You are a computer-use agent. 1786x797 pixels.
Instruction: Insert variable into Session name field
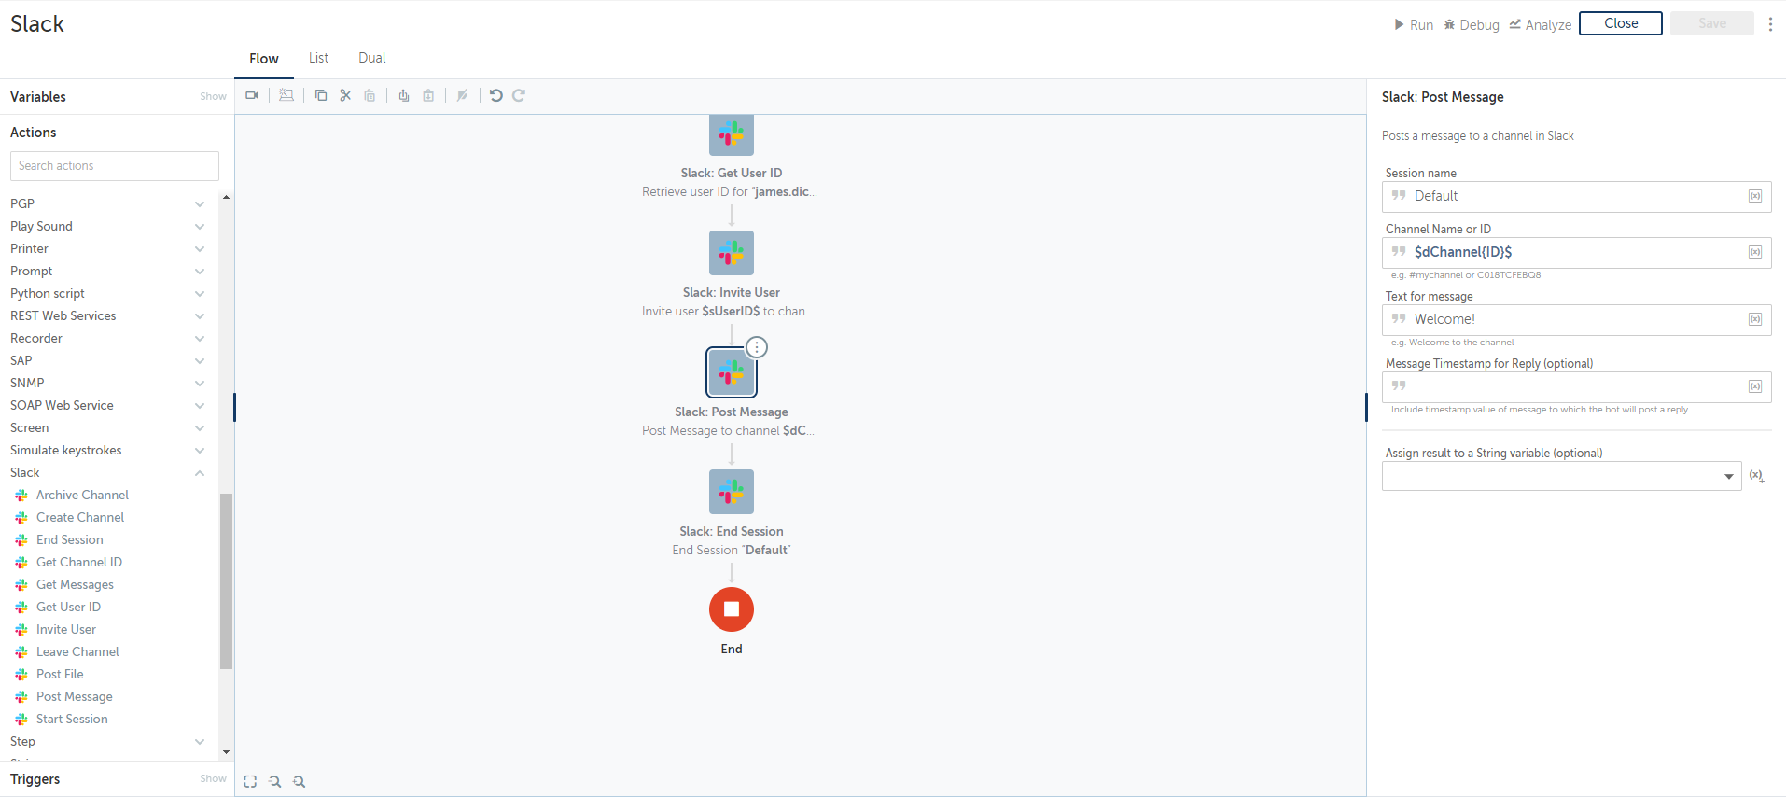coord(1755,196)
